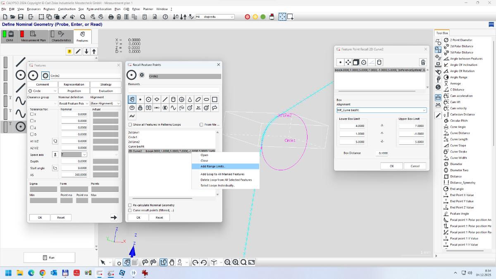Click the pencil edit icon under Features tab
This screenshot has height=279, width=496.
78,51
